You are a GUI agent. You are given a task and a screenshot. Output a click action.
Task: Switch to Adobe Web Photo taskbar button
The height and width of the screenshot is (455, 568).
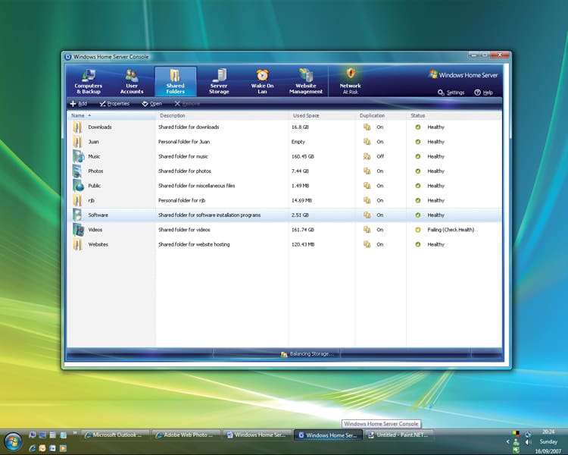point(186,435)
